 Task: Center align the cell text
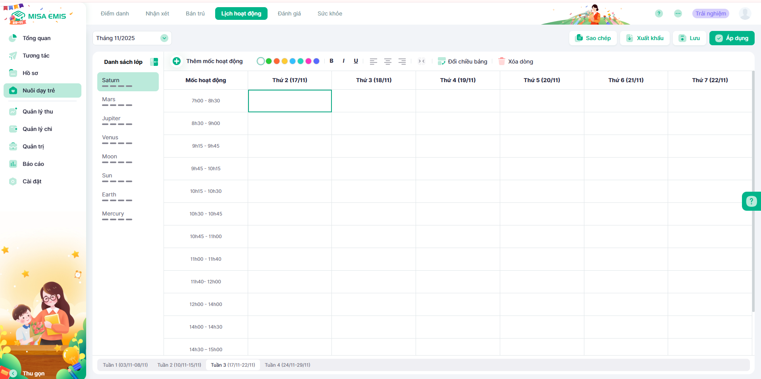(x=387, y=62)
